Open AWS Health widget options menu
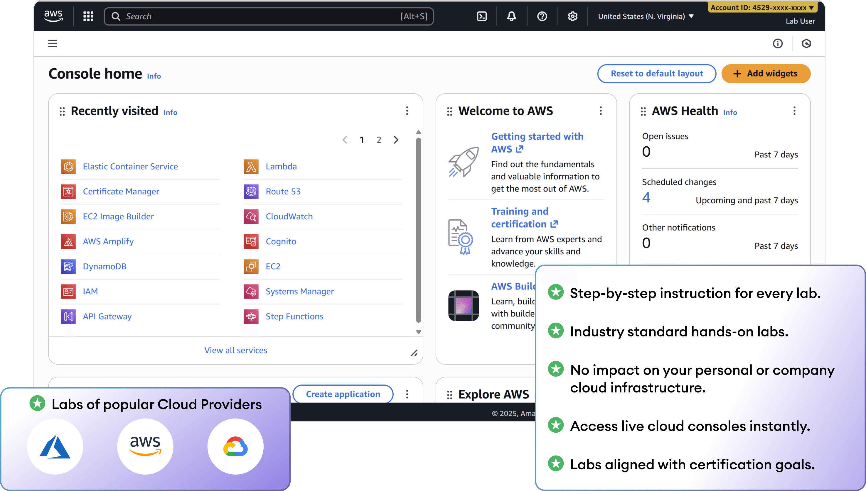The image size is (866, 491). (794, 111)
